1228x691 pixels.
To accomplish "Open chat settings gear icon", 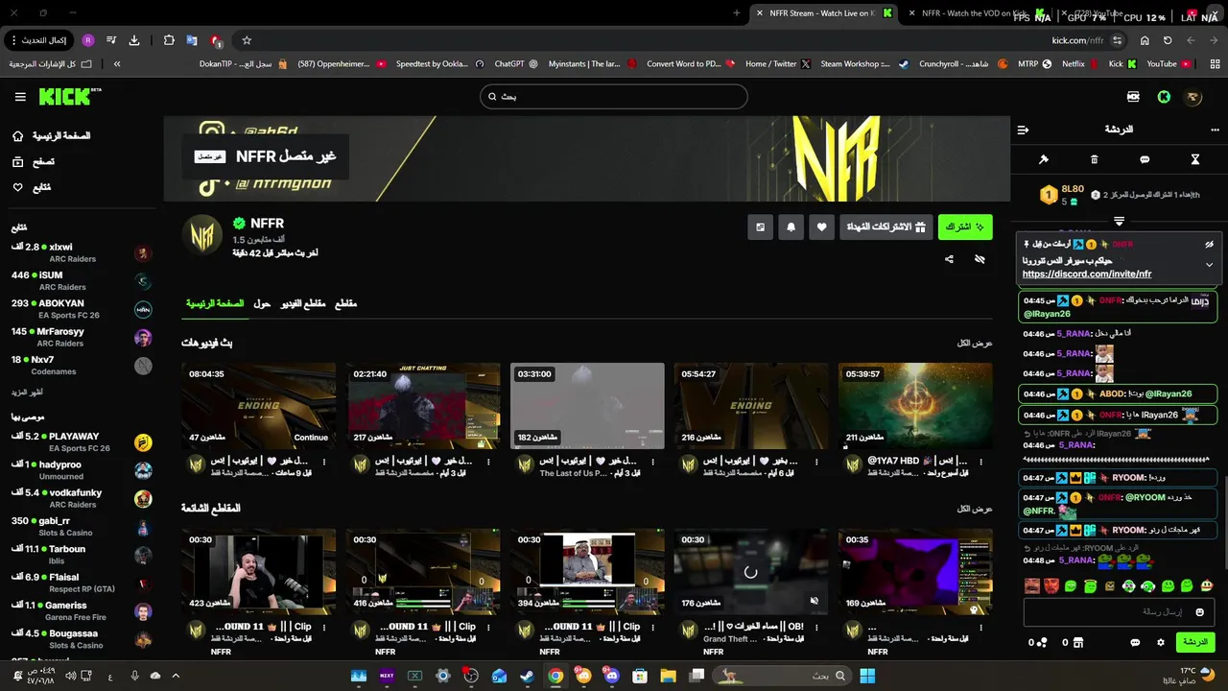I will coord(1161,643).
